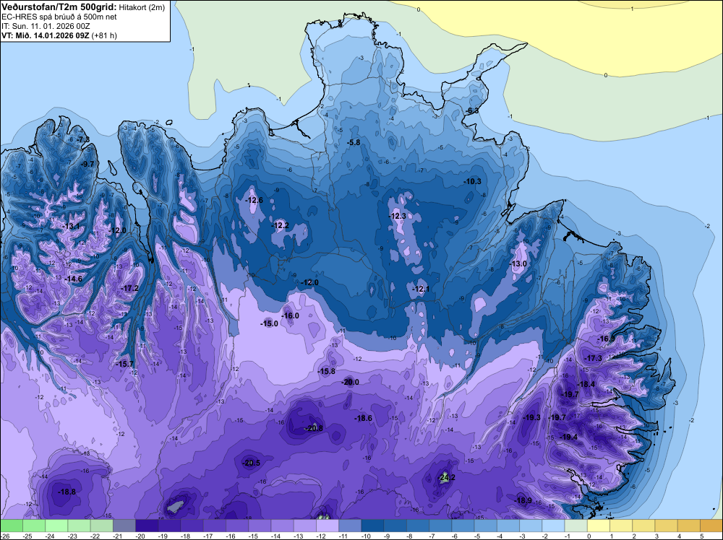Image resolution: width=723 pixels, height=540 pixels.
Task: Pick the deep blue legend swatch labeled -10
Action: click(372, 526)
